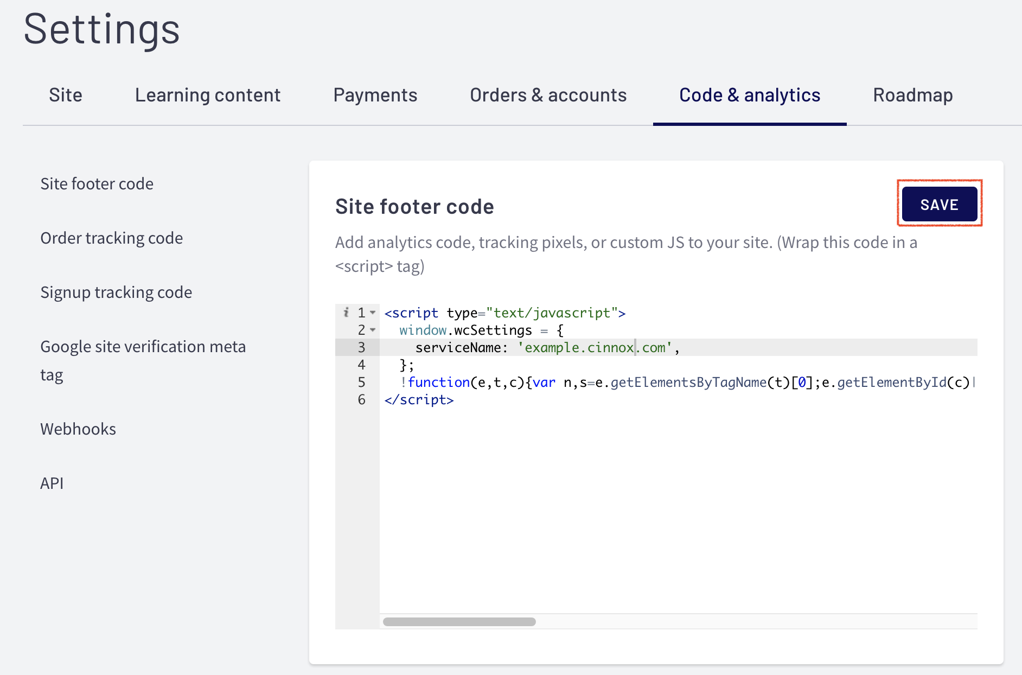The width and height of the screenshot is (1022, 675).
Task: Open the Payments tab
Action: click(375, 95)
